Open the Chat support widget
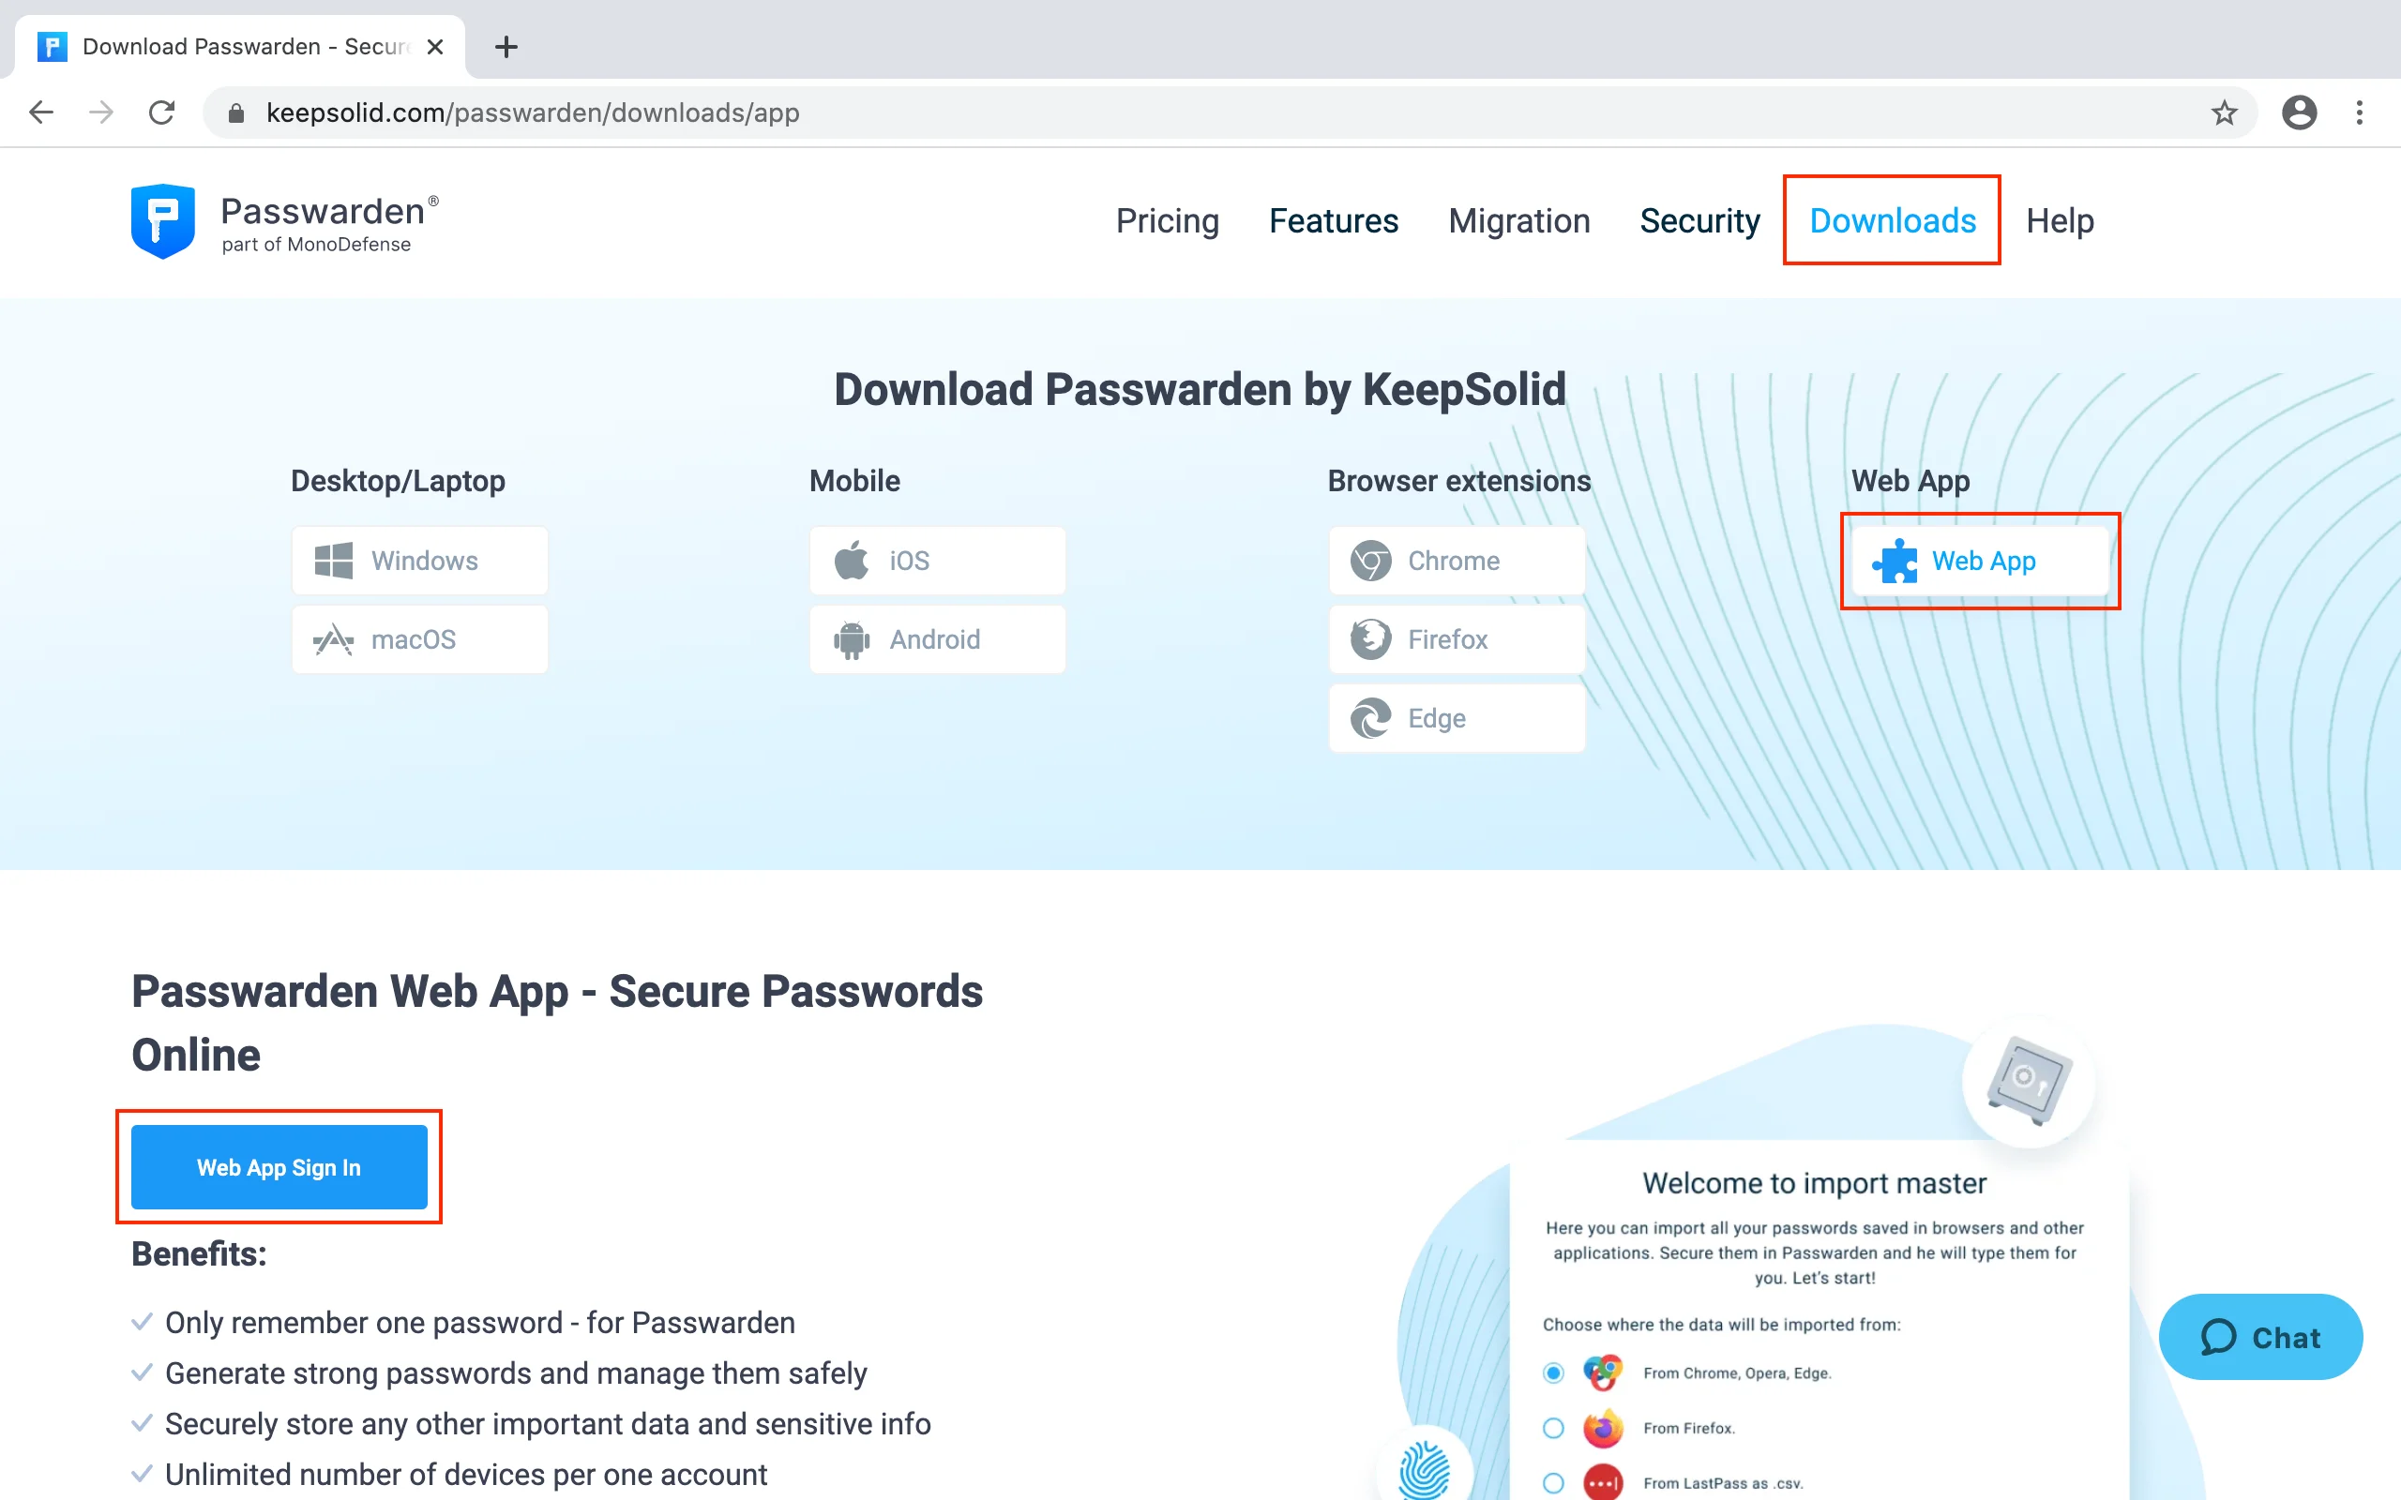This screenshot has width=2401, height=1500. click(2260, 1336)
